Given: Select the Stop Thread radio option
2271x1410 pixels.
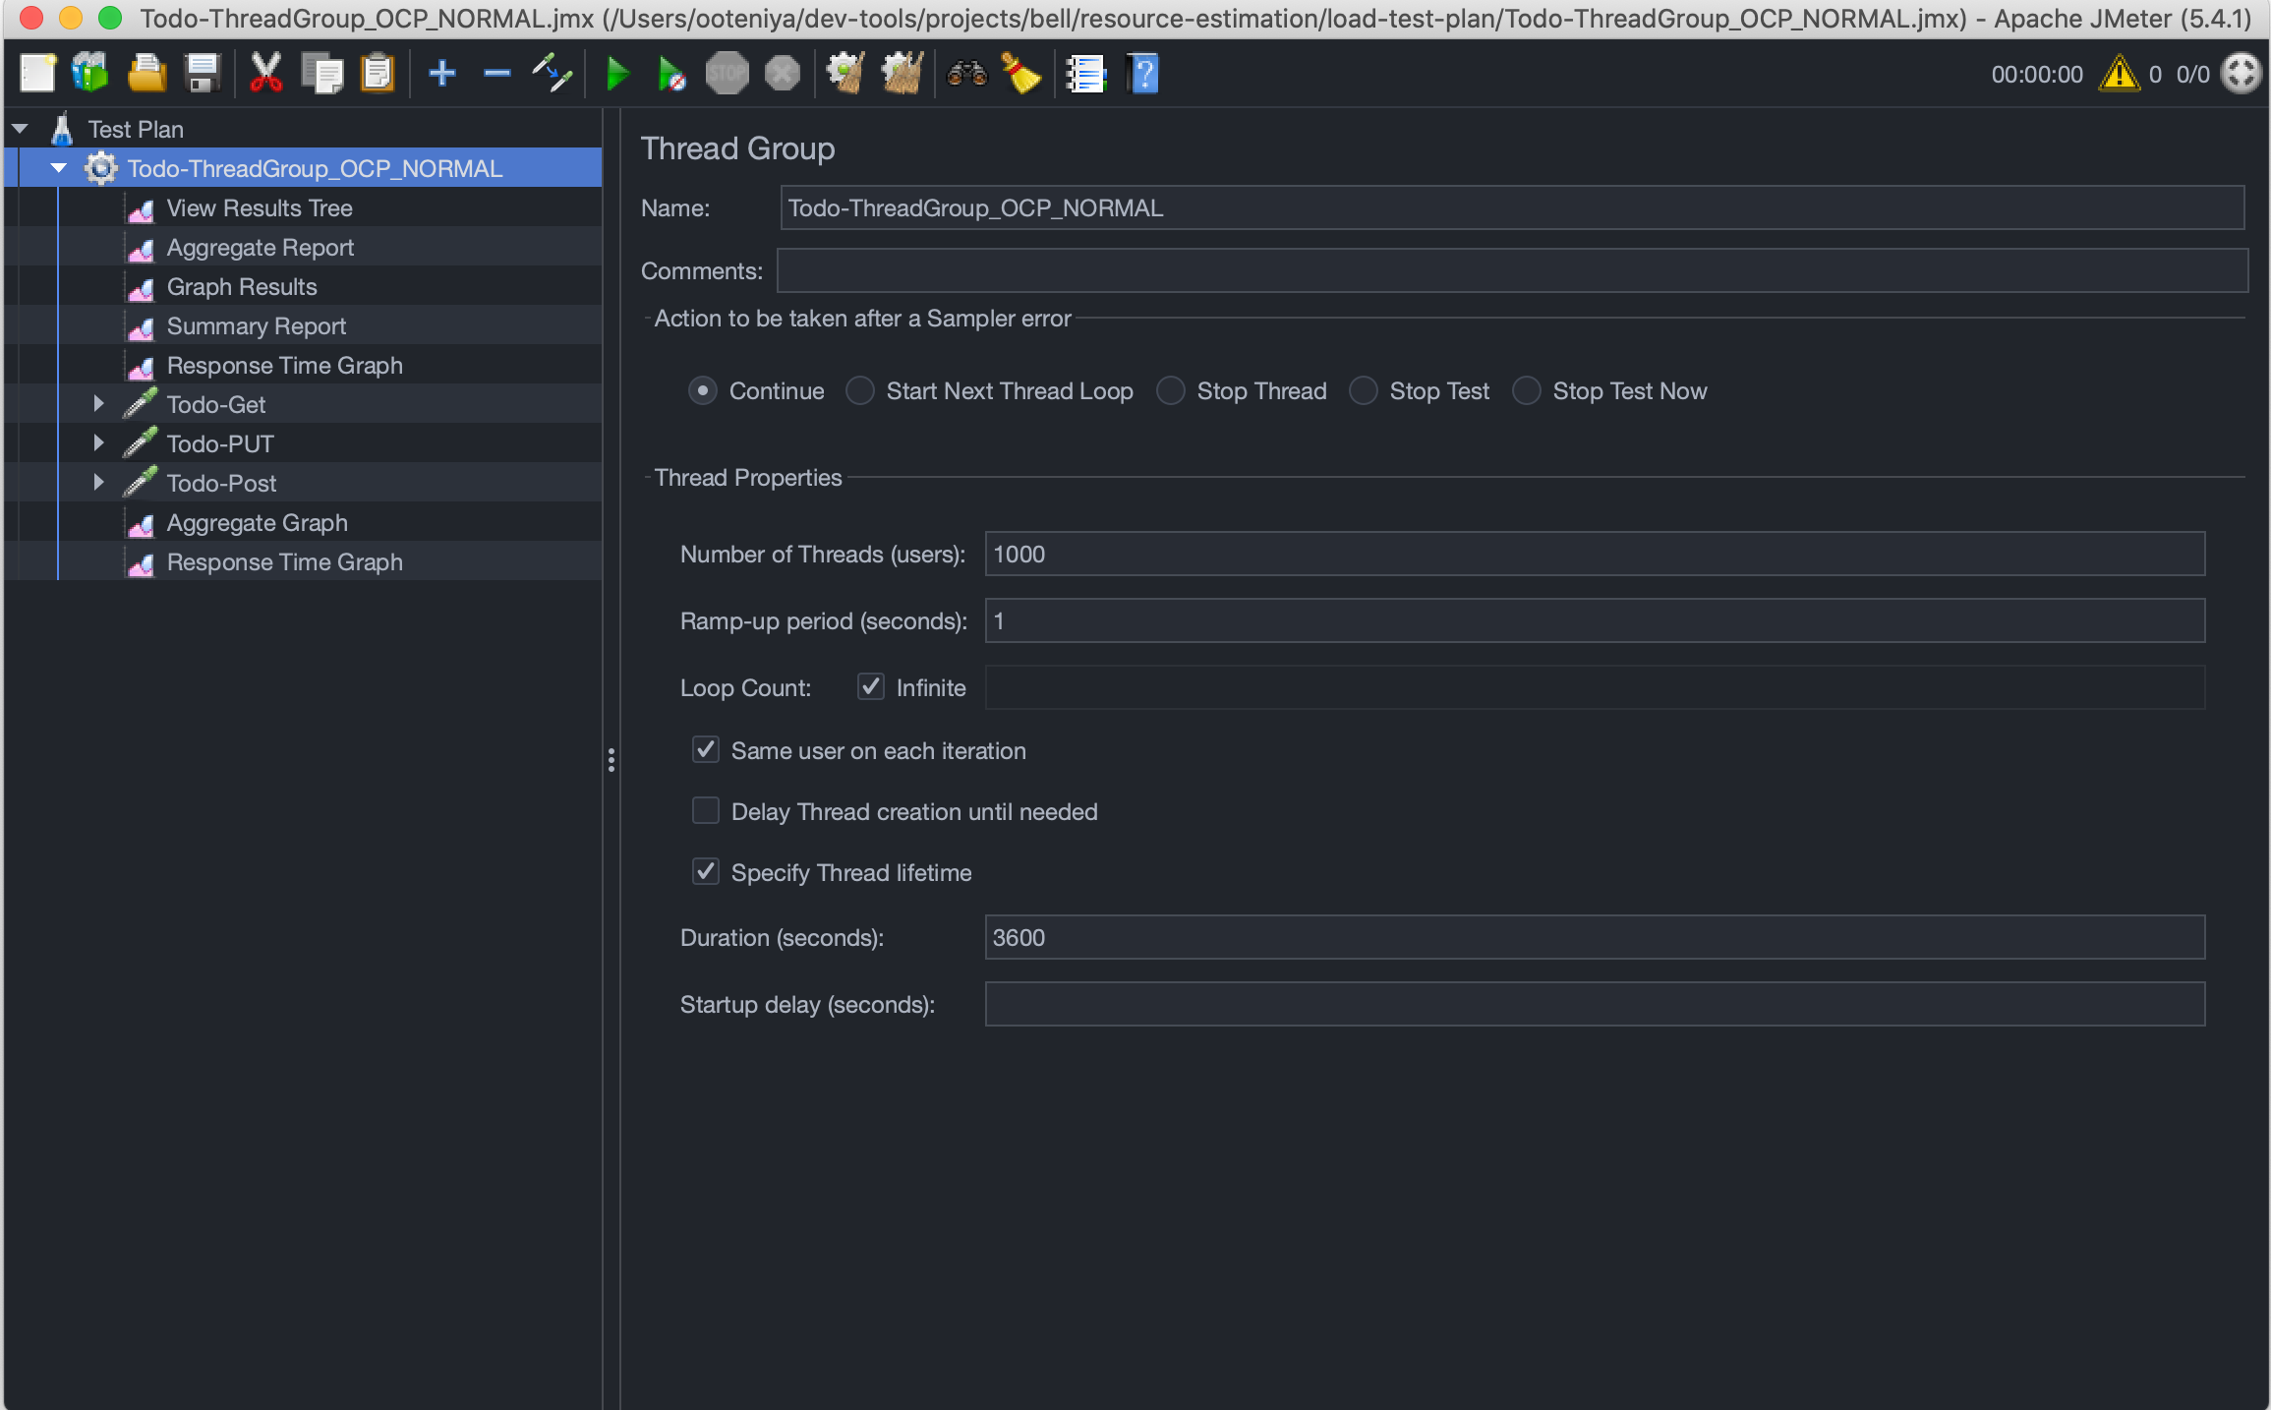Looking at the screenshot, I should point(1171,390).
